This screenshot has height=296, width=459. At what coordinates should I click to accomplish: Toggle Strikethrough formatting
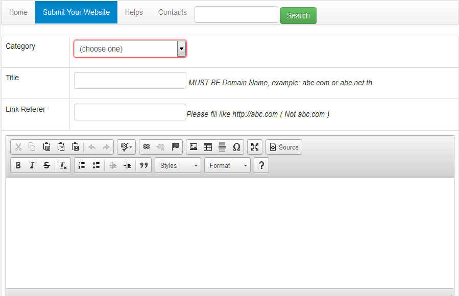coord(46,165)
